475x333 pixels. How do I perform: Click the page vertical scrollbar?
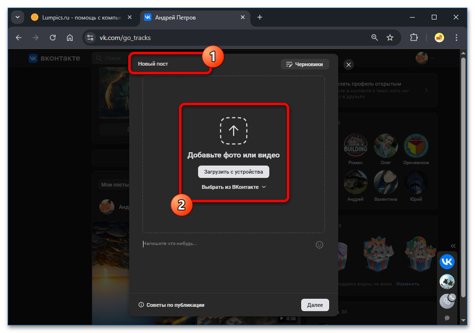[463, 177]
